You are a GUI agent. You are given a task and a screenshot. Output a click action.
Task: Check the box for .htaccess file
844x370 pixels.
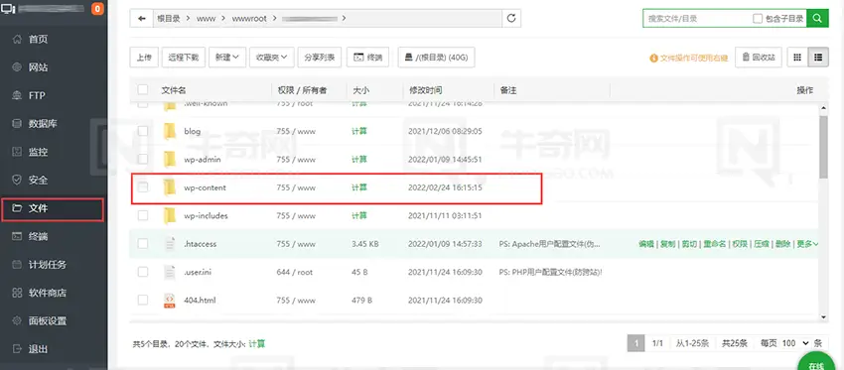143,244
